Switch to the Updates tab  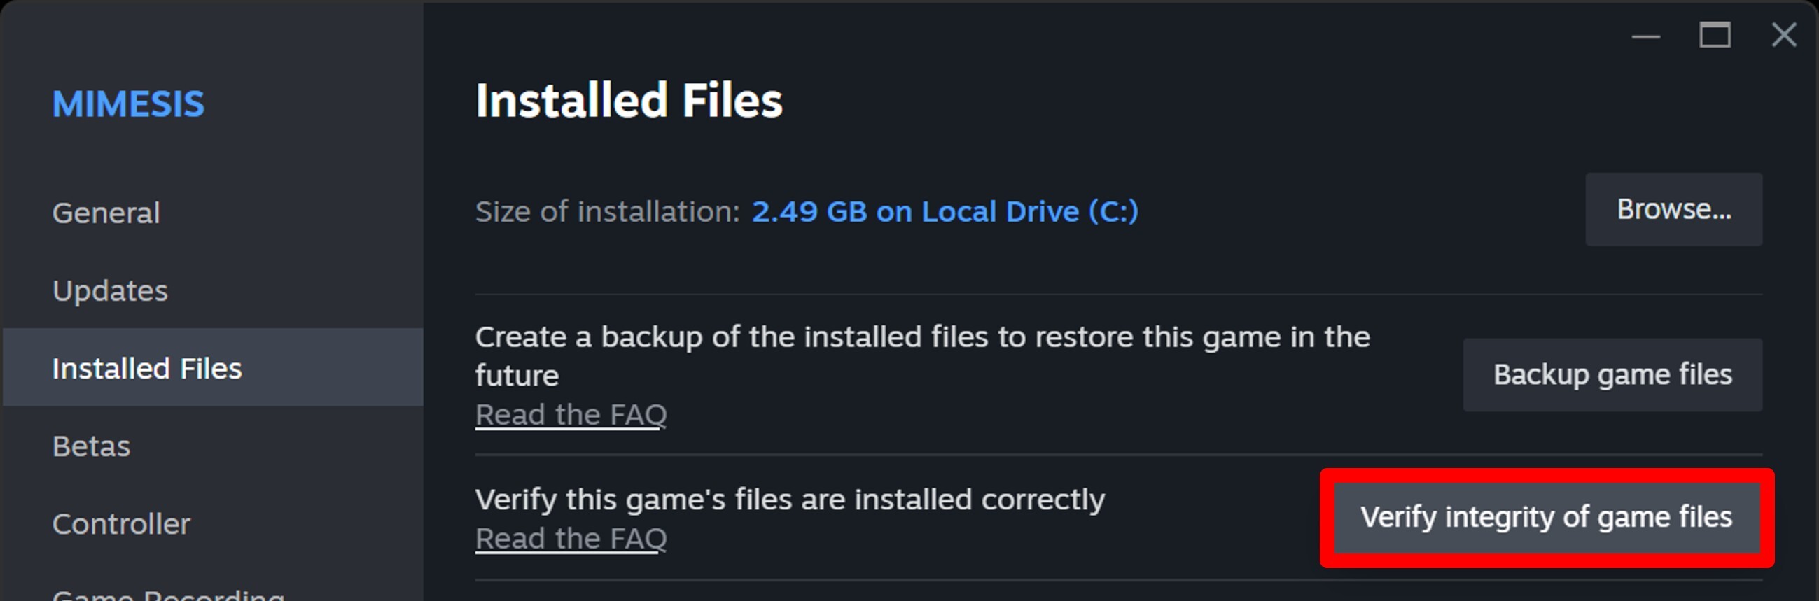tap(110, 290)
